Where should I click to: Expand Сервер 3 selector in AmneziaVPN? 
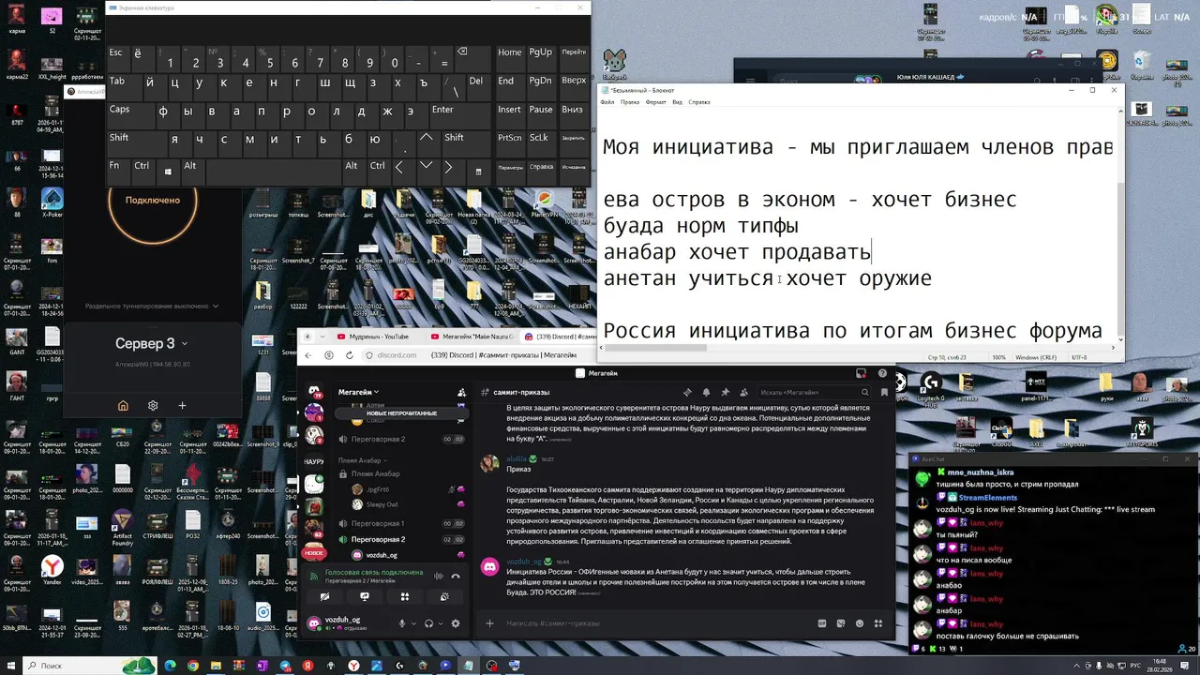tap(152, 344)
